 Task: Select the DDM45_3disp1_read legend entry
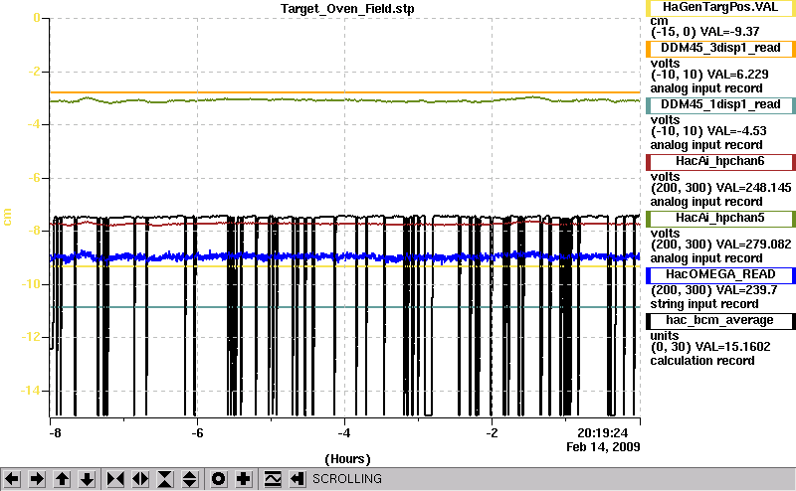pos(720,48)
